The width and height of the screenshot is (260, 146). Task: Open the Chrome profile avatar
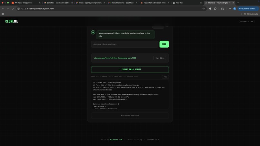pyautogui.click(x=235, y=9)
